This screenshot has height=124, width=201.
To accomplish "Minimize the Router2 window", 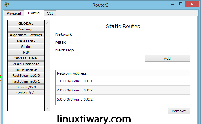I will pos(173,4).
